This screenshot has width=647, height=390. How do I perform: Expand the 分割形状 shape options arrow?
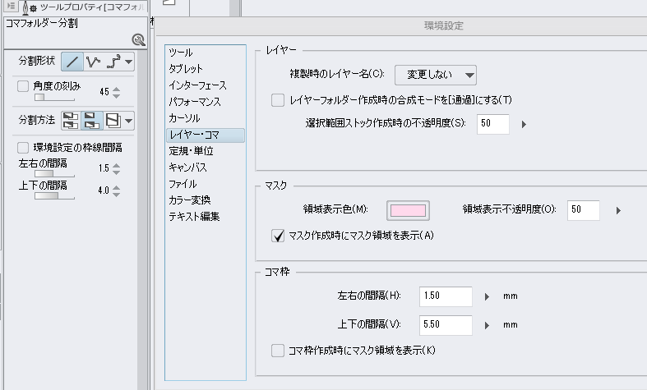click(x=129, y=62)
